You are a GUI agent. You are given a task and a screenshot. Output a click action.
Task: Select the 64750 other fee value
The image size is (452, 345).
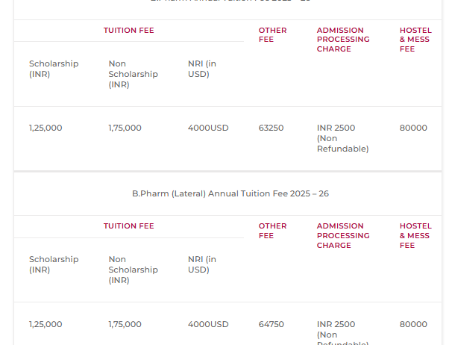pyautogui.click(x=271, y=324)
